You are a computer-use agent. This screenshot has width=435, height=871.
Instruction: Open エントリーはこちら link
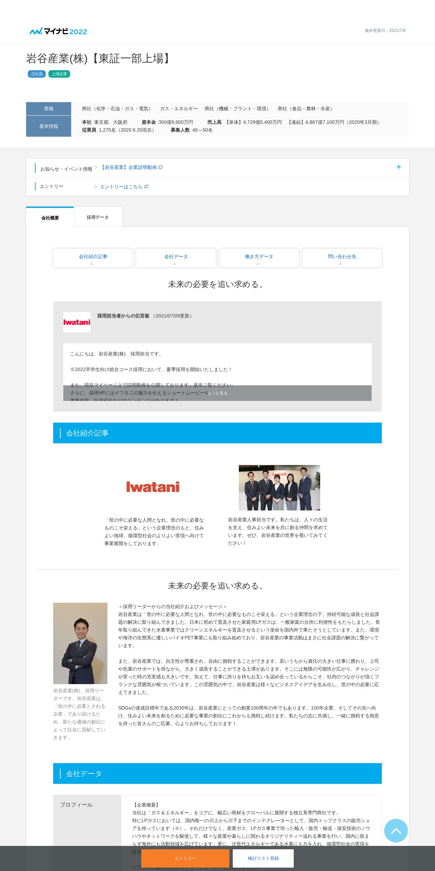tap(121, 187)
